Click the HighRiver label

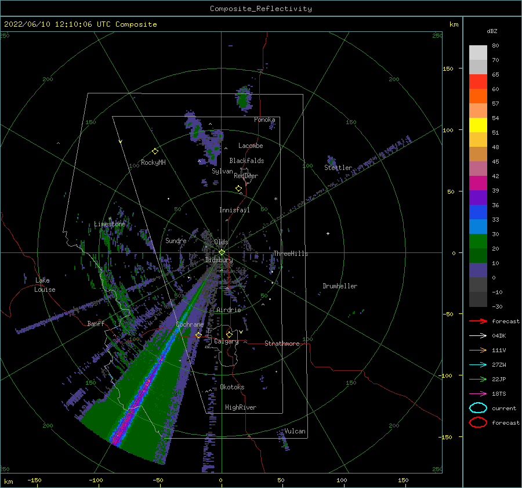coord(241,407)
